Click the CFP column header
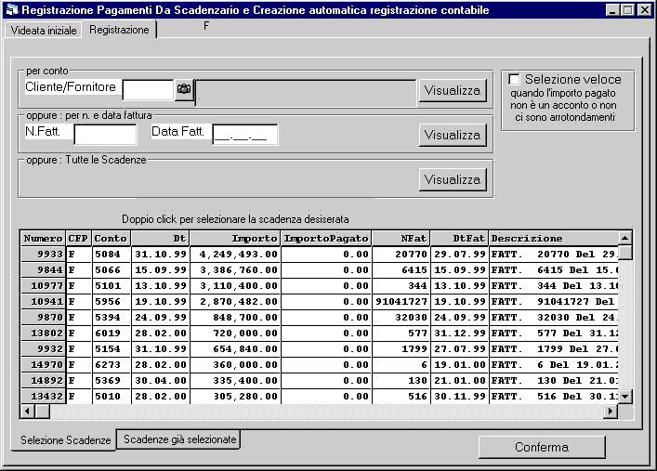The width and height of the screenshot is (657, 471). pyautogui.click(x=79, y=239)
